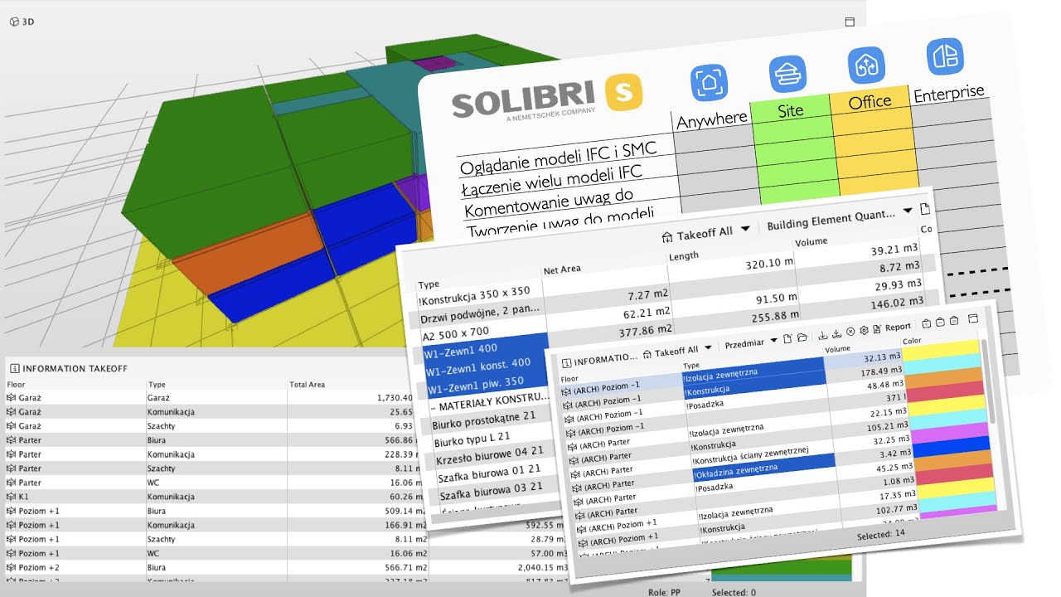Click the Site product icon on Solibri card
The image size is (1061, 597).
click(x=787, y=75)
